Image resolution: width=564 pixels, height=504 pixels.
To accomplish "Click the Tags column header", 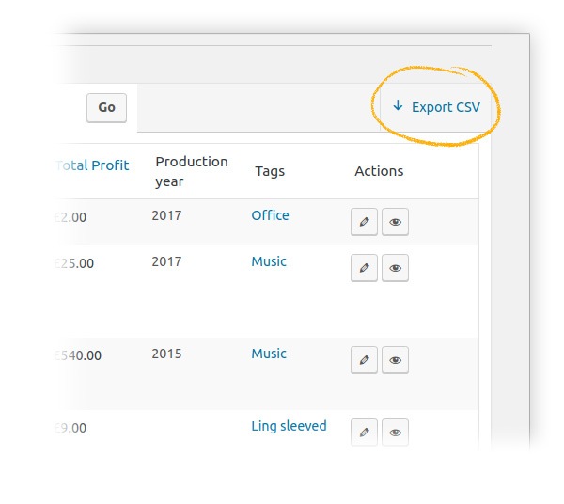I will pos(270,171).
